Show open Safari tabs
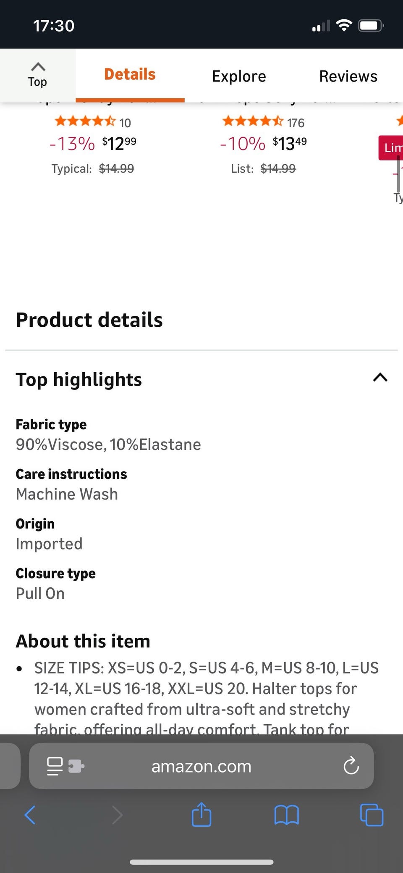The width and height of the screenshot is (403, 873). click(372, 815)
